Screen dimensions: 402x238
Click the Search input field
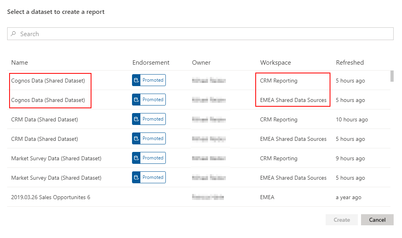(200, 34)
